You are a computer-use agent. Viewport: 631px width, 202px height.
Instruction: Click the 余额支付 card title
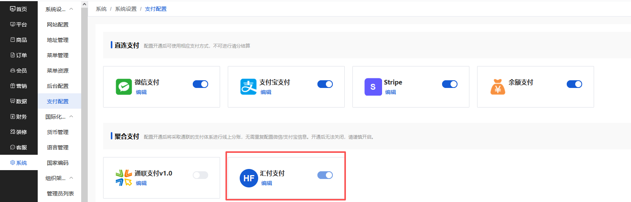(x=521, y=82)
